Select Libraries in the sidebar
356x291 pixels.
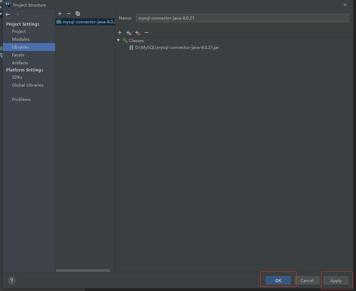coord(29,47)
